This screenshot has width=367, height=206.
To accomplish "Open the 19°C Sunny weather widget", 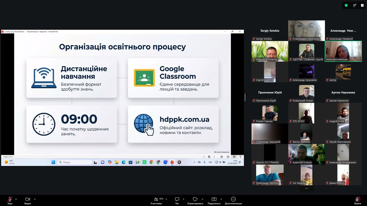I will point(9,162).
